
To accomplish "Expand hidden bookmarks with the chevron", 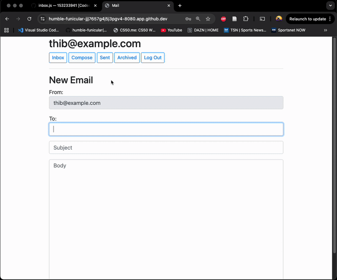I will (325, 30).
